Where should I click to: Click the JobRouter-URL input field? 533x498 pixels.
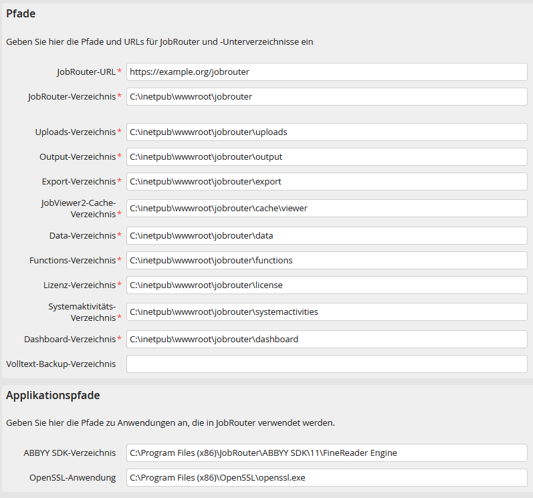tap(326, 72)
